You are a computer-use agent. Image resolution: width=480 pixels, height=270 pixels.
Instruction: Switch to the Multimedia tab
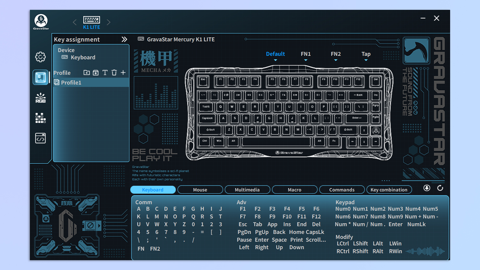point(247,190)
